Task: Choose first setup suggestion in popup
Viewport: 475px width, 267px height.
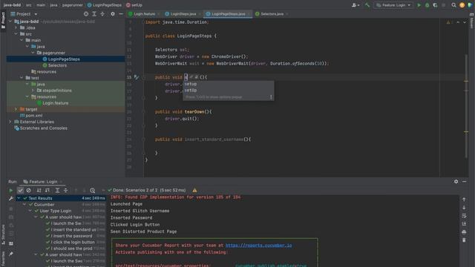Action: tap(229, 84)
